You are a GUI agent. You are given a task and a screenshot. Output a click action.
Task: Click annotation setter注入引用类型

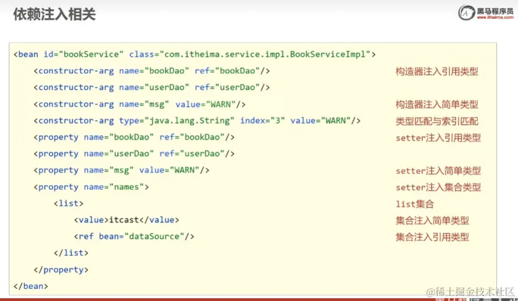pos(438,138)
